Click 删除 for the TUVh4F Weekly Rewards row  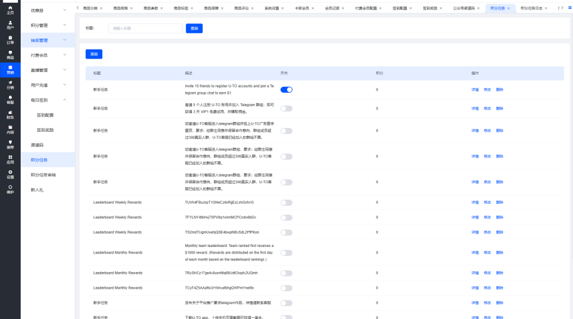pos(500,203)
